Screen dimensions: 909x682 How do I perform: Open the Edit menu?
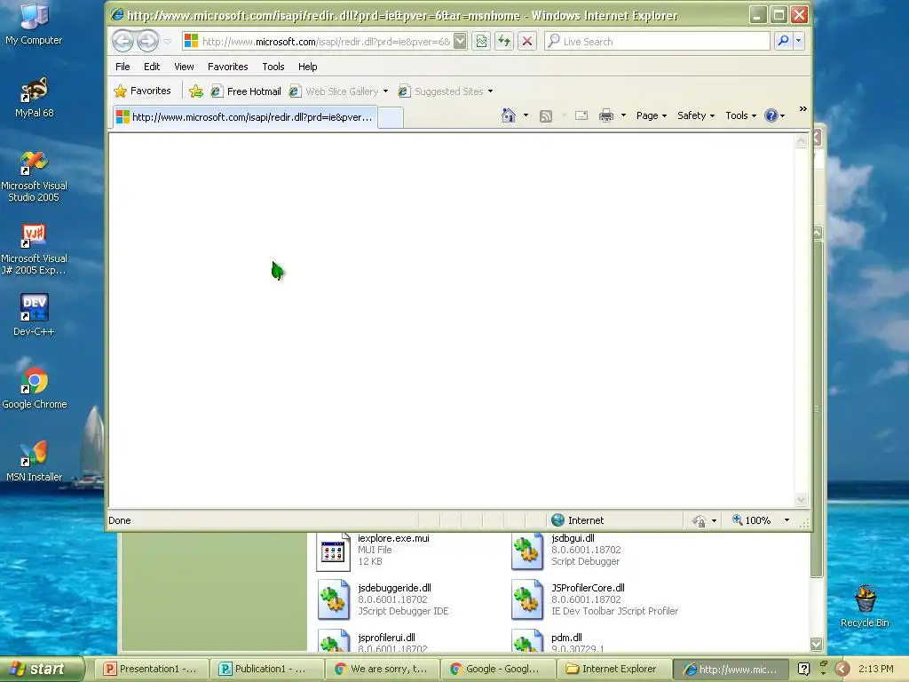pyautogui.click(x=152, y=67)
